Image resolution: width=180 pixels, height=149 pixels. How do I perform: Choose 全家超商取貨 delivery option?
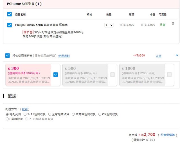click(x=50, y=114)
